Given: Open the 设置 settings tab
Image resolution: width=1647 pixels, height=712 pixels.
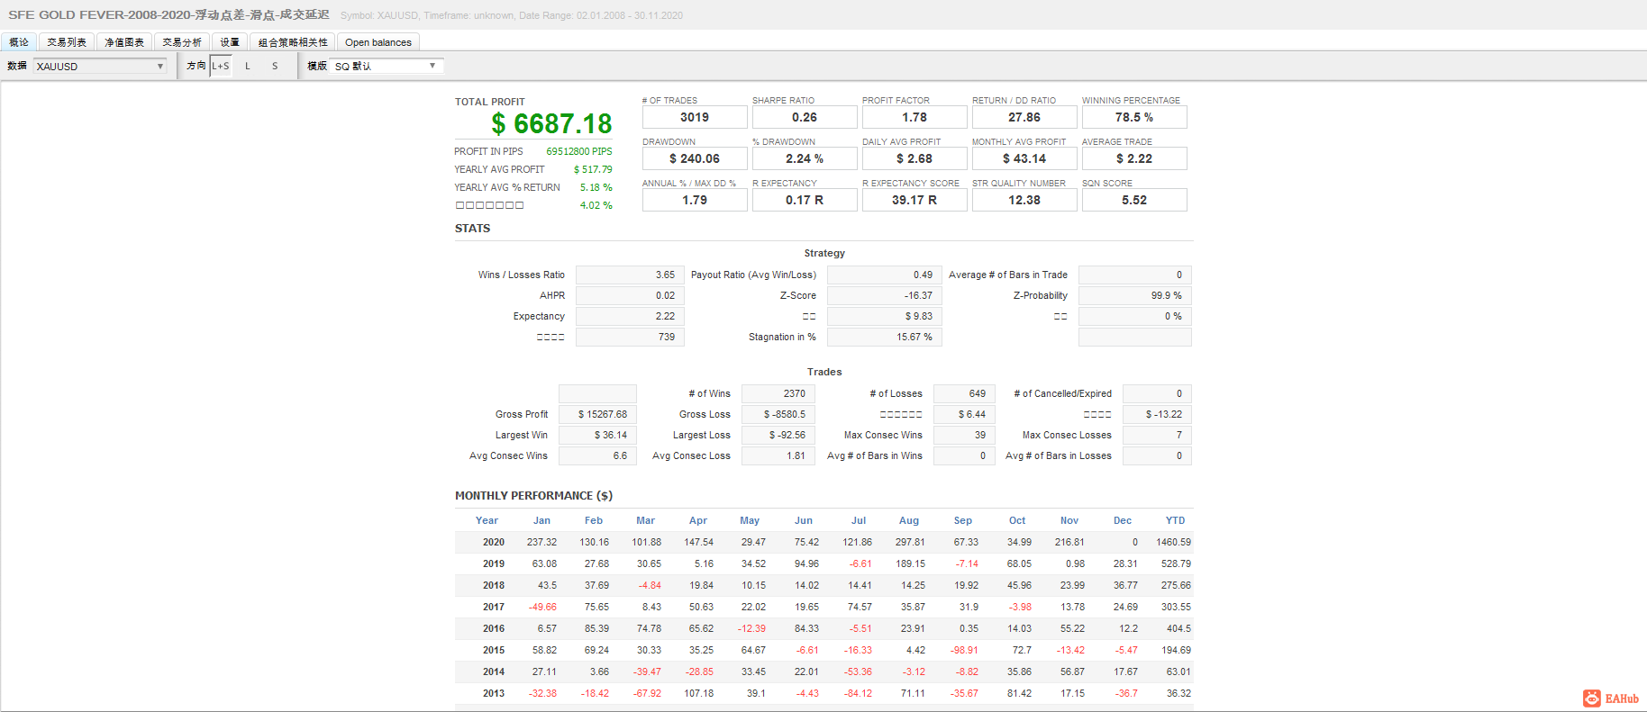Looking at the screenshot, I should 230,42.
